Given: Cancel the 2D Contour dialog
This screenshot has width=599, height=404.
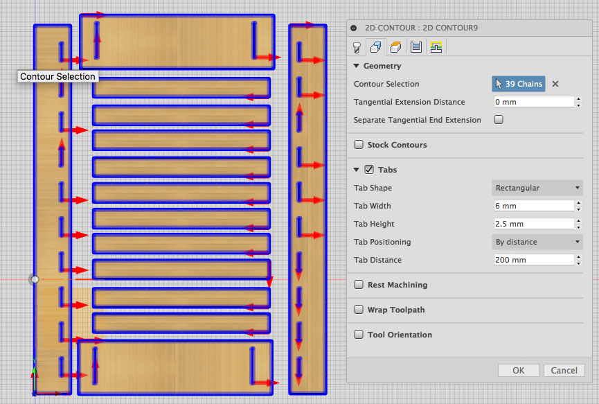Looking at the screenshot, I should [564, 370].
